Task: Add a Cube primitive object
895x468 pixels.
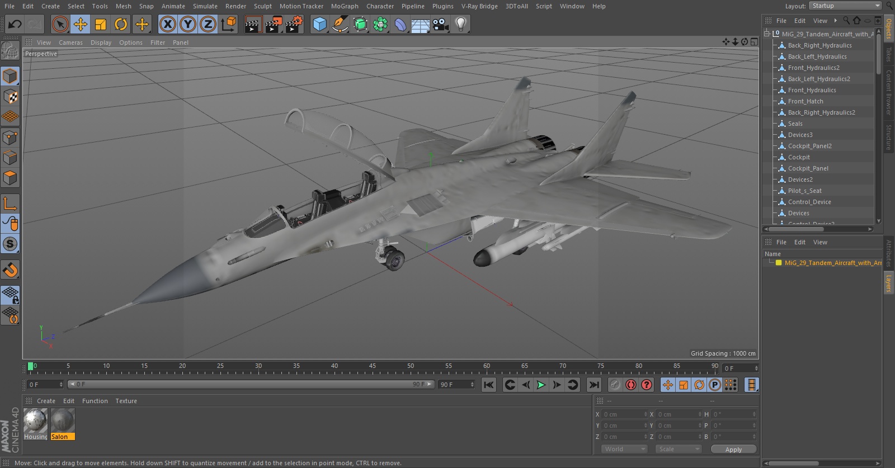Action: 319,24
